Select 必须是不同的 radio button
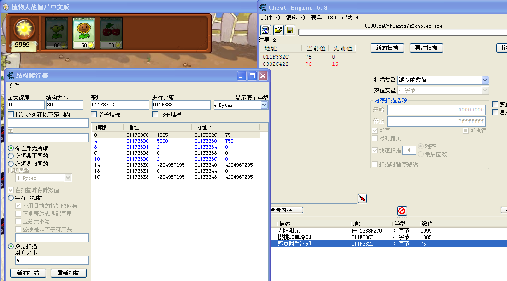Image resolution: width=507 pixels, height=281 pixels. (x=11, y=156)
